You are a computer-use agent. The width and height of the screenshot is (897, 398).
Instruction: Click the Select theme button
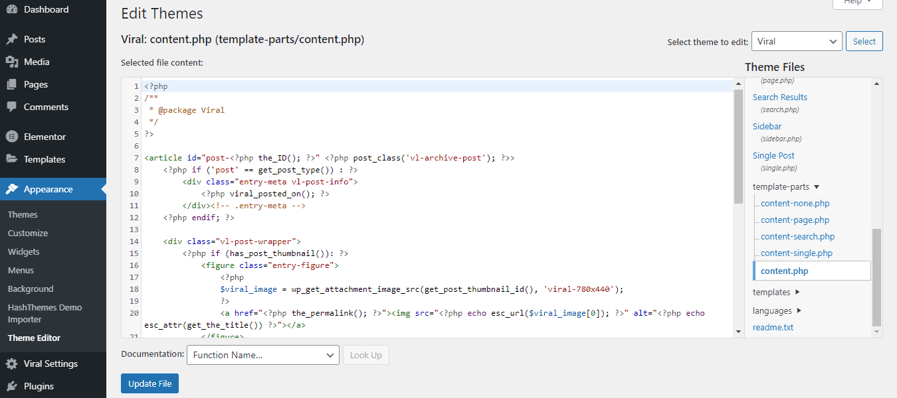tap(864, 41)
